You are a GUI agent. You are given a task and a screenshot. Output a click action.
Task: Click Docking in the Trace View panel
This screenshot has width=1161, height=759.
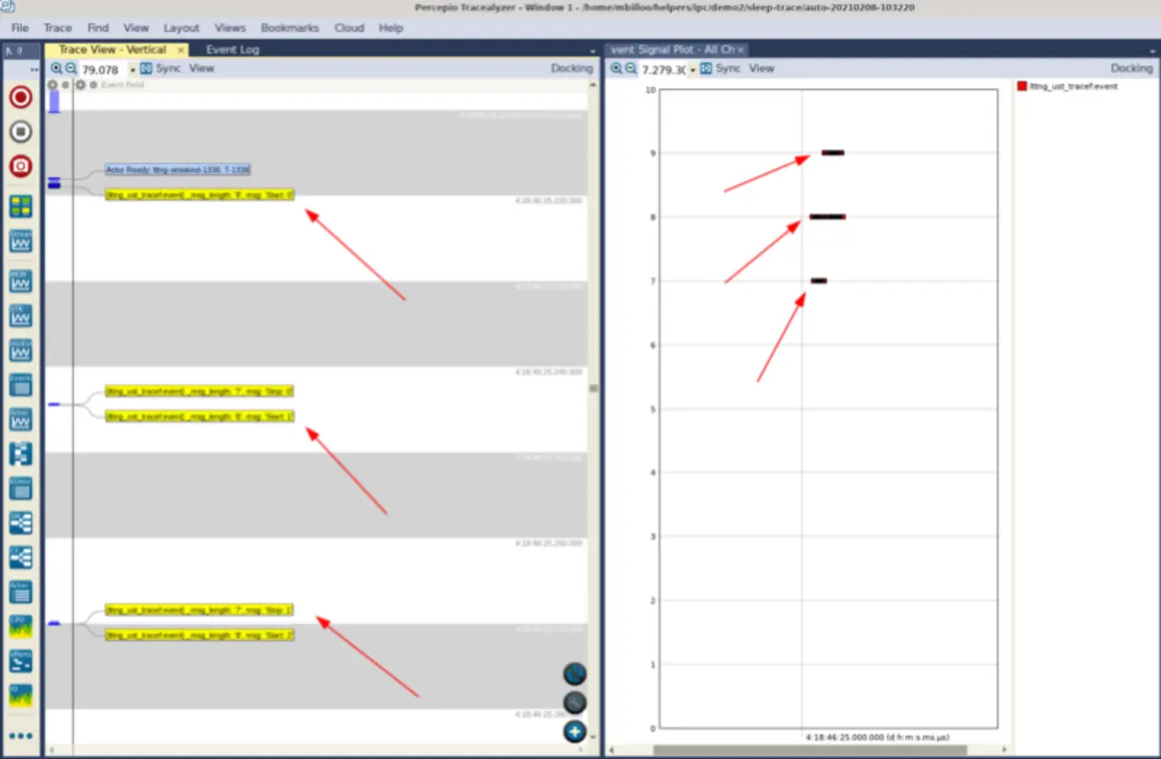click(x=571, y=69)
